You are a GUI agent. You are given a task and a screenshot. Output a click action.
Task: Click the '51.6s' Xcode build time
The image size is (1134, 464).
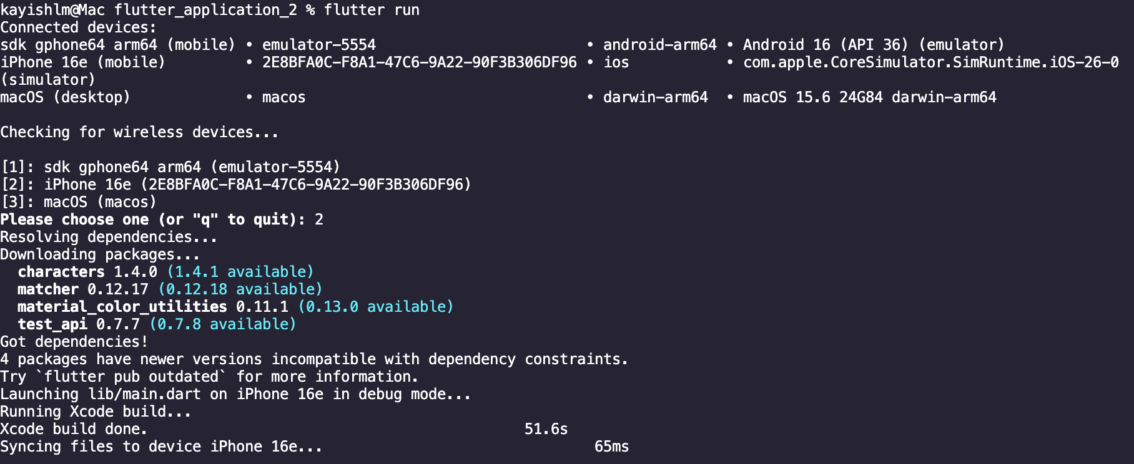tap(546, 429)
